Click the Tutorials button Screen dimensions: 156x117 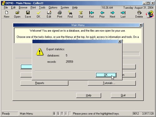[112, 83]
